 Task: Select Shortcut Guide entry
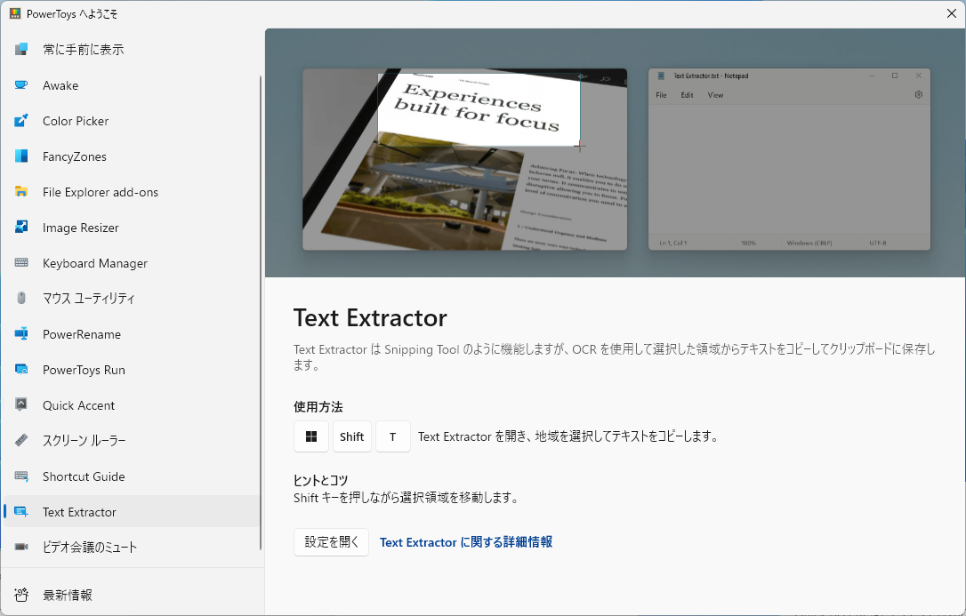pos(132,476)
